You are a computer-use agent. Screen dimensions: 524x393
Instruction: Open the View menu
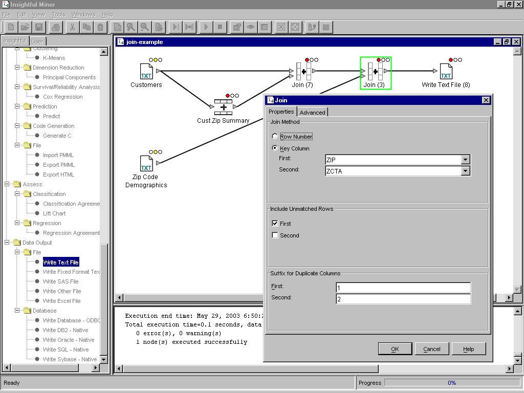tap(38, 15)
